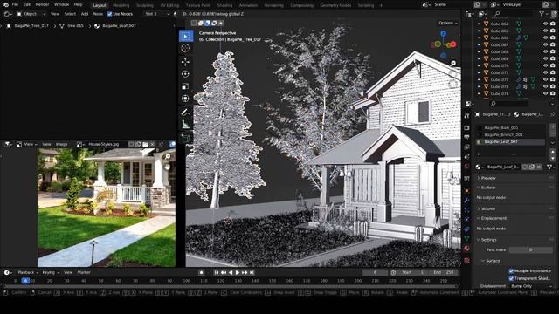This screenshot has height=314, width=559.
Task: Toggle Use Nodes checkbox
Action: click(x=109, y=14)
